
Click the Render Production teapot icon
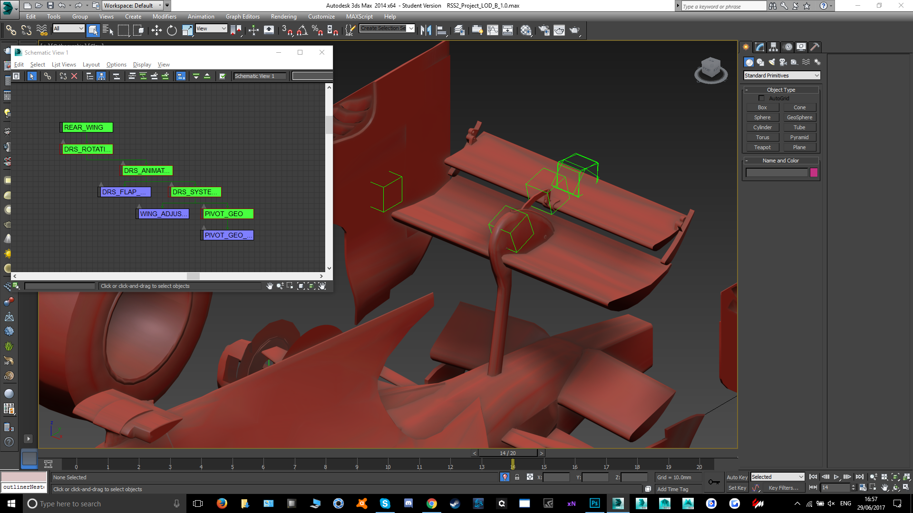point(575,30)
